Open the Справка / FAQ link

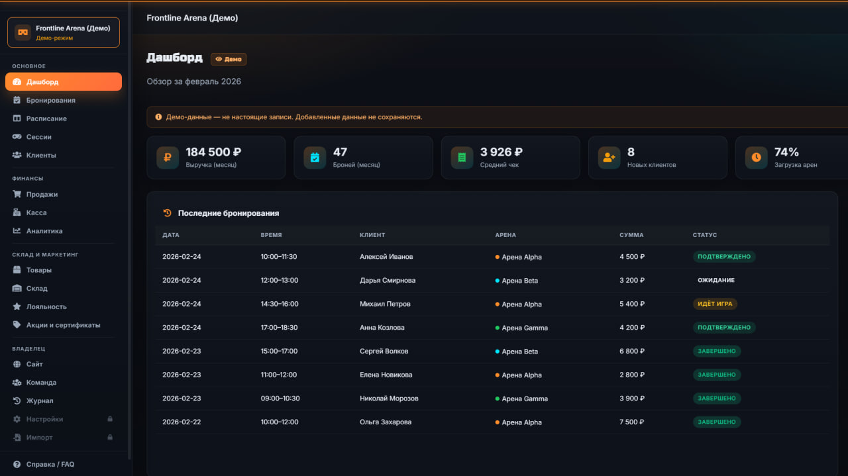pyautogui.click(x=50, y=464)
